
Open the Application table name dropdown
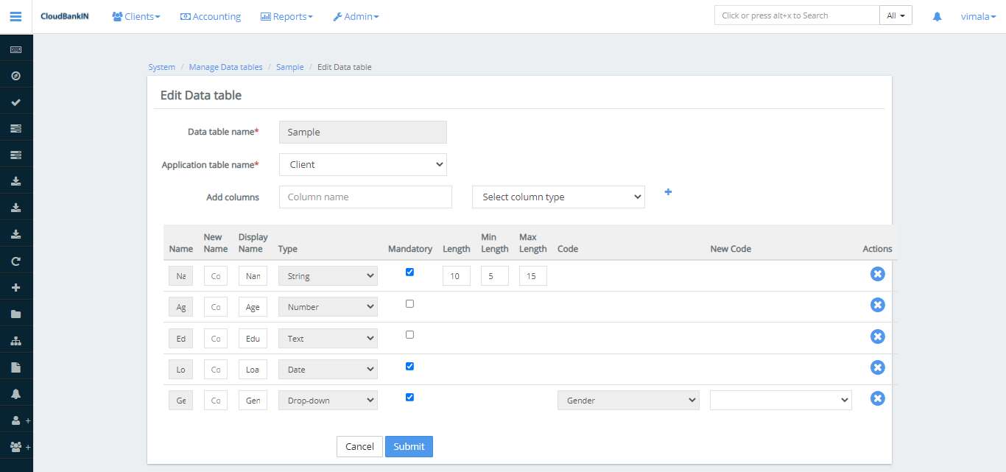pyautogui.click(x=362, y=164)
